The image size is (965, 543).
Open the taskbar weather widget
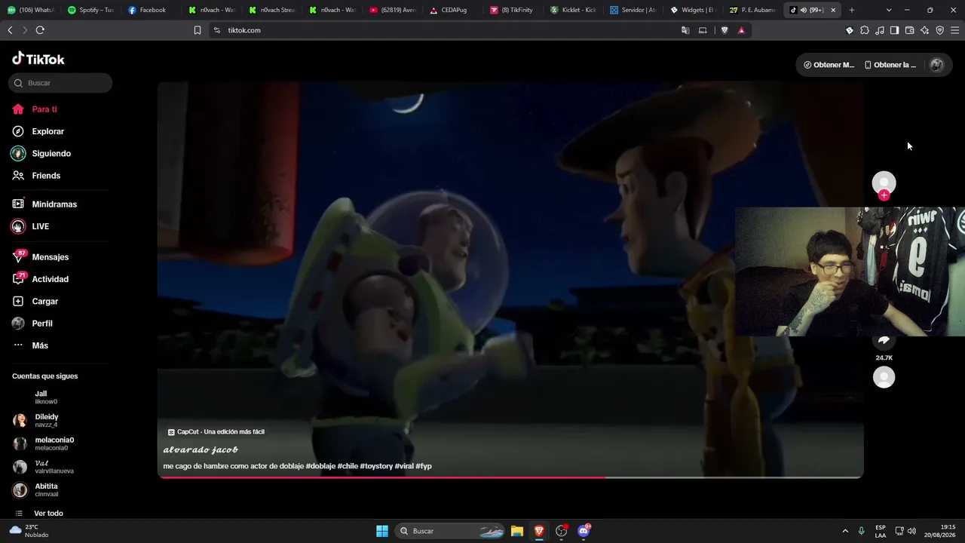coord(29,531)
